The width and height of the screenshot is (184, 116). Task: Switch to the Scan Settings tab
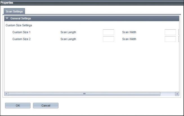click(14, 12)
